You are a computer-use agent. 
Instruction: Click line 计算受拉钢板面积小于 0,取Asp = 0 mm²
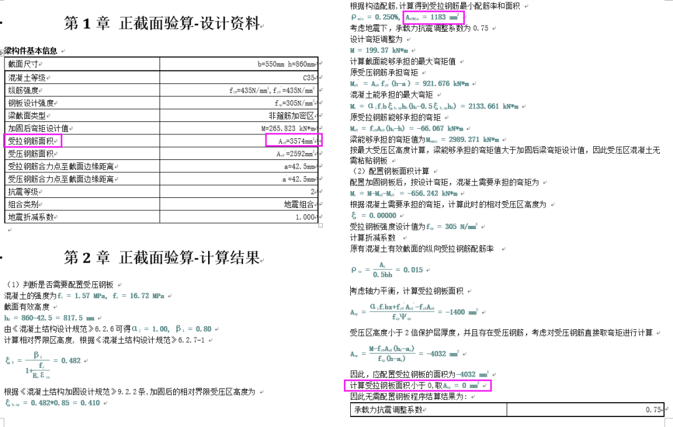point(414,385)
